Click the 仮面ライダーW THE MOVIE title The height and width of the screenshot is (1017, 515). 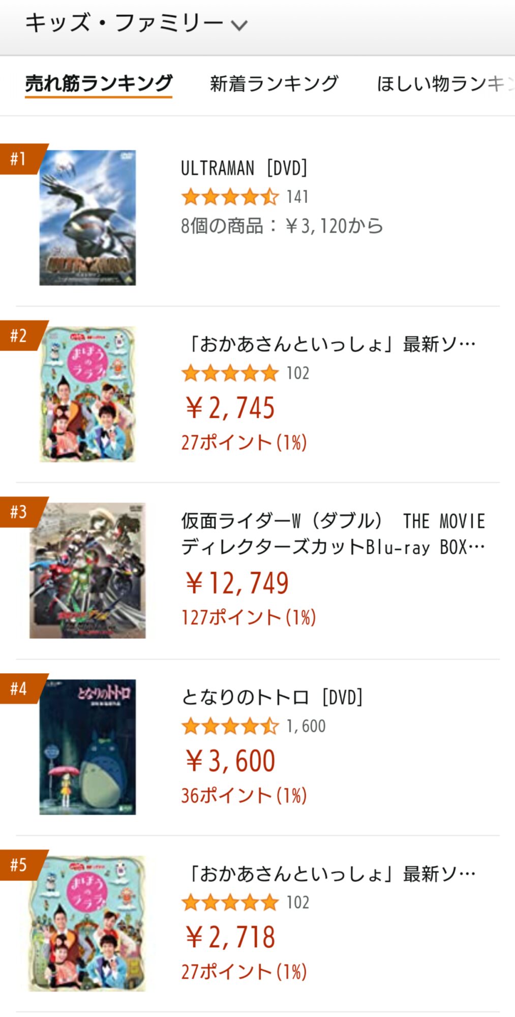[x=333, y=534]
